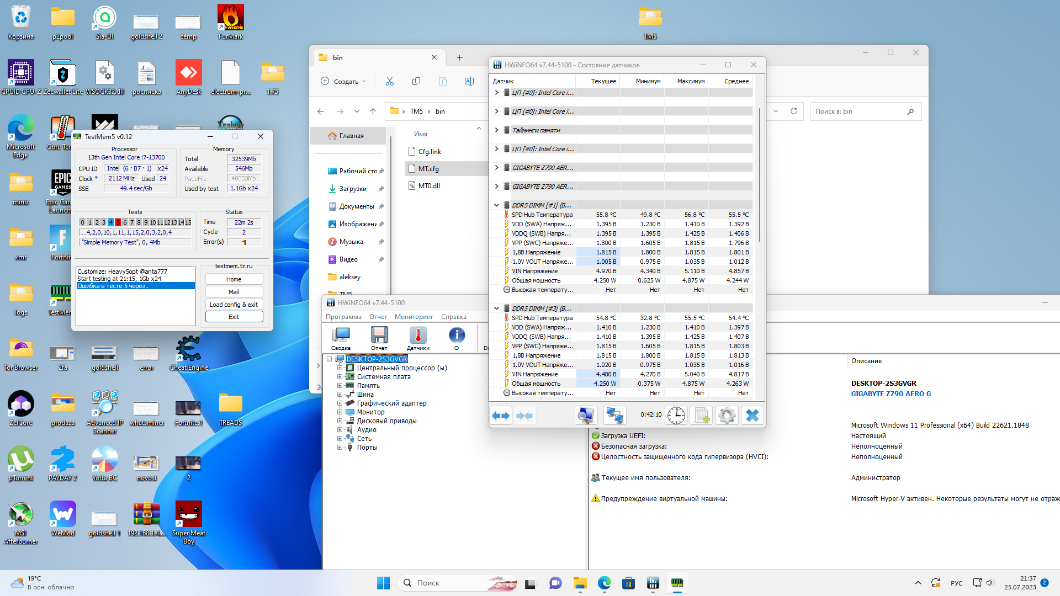Viewport: 1060px width, 596px height.
Task: Expand the Тайминги памяти sensor group
Action: 496,130
